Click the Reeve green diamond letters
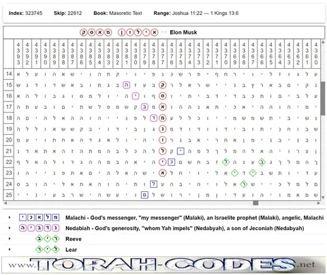 48,239
